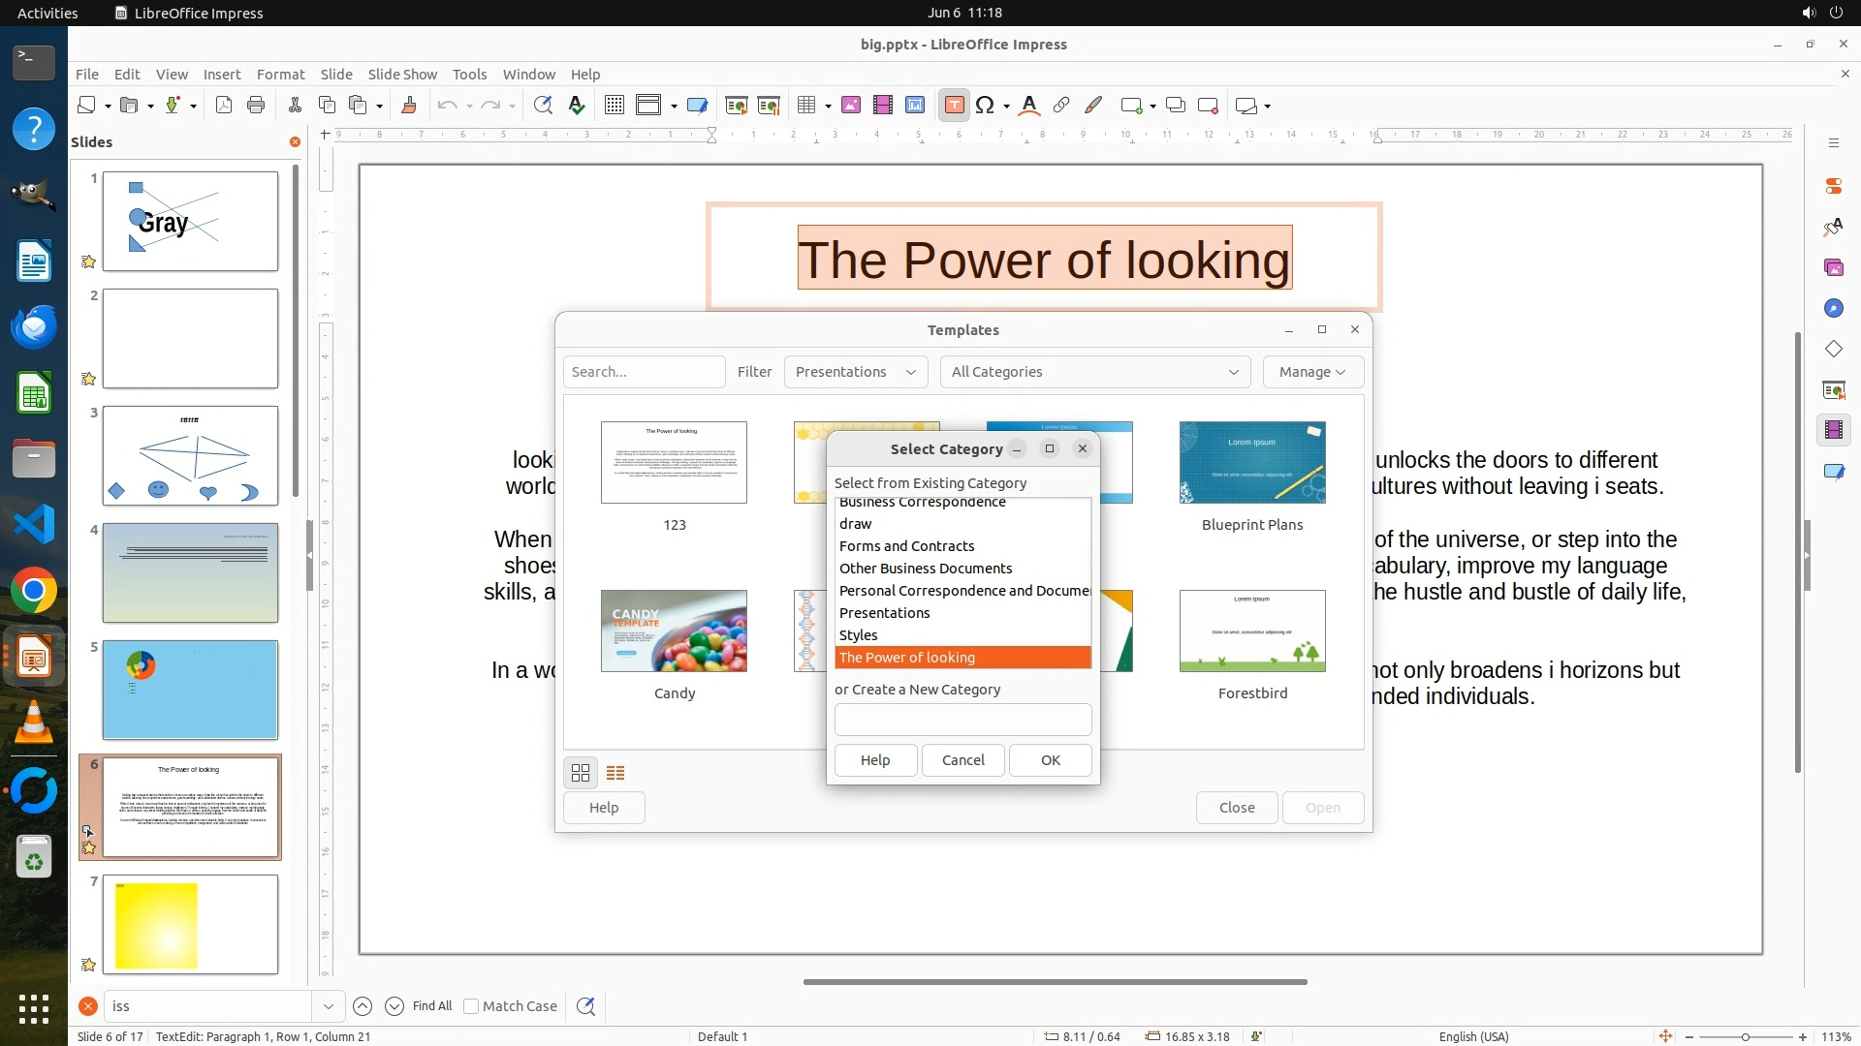Image resolution: width=1861 pixels, height=1046 pixels.
Task: Click the Export as PDF icon
Action: tap(224, 106)
